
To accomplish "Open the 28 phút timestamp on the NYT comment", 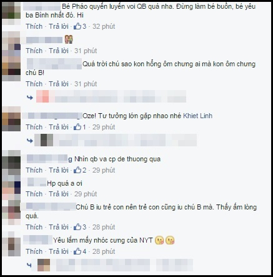I will (104, 251).
